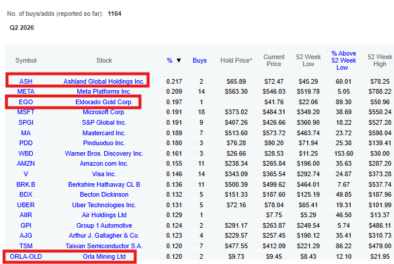Click the Current Price column header
394x264 pixels.
[274, 60]
